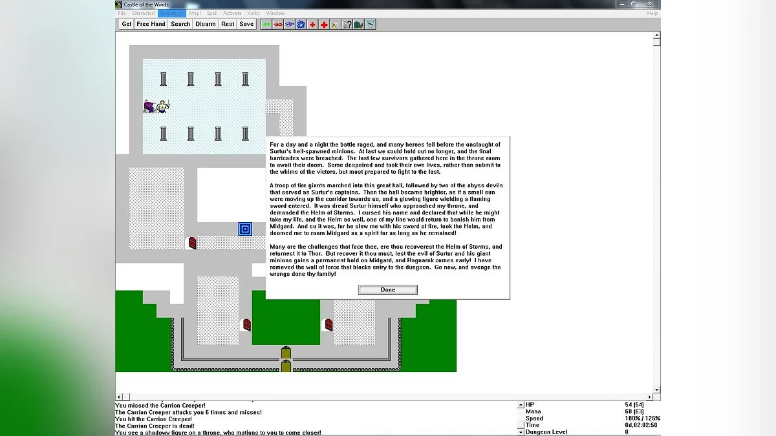
Task: Click the question mark identify icon
Action: point(347,24)
